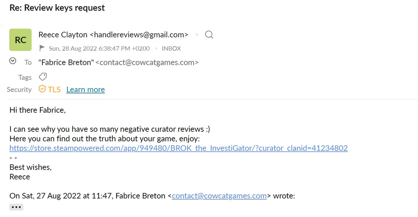Open the Learn more security link
Screen dimensions: 418x217
point(85,89)
